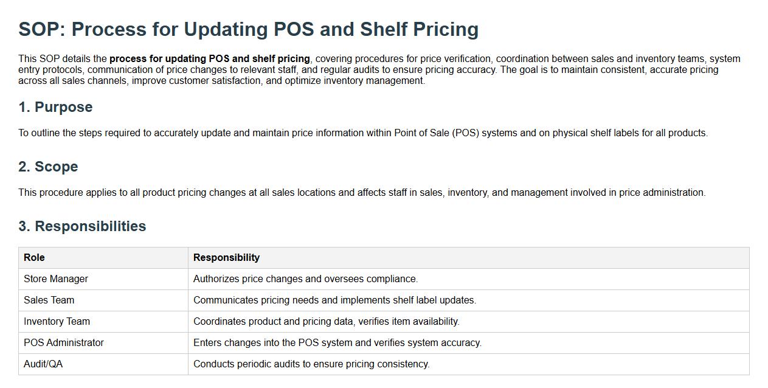Viewport: 768px width, 388px height.
Task: Select the "Store Manager" role cell
Action: point(56,279)
